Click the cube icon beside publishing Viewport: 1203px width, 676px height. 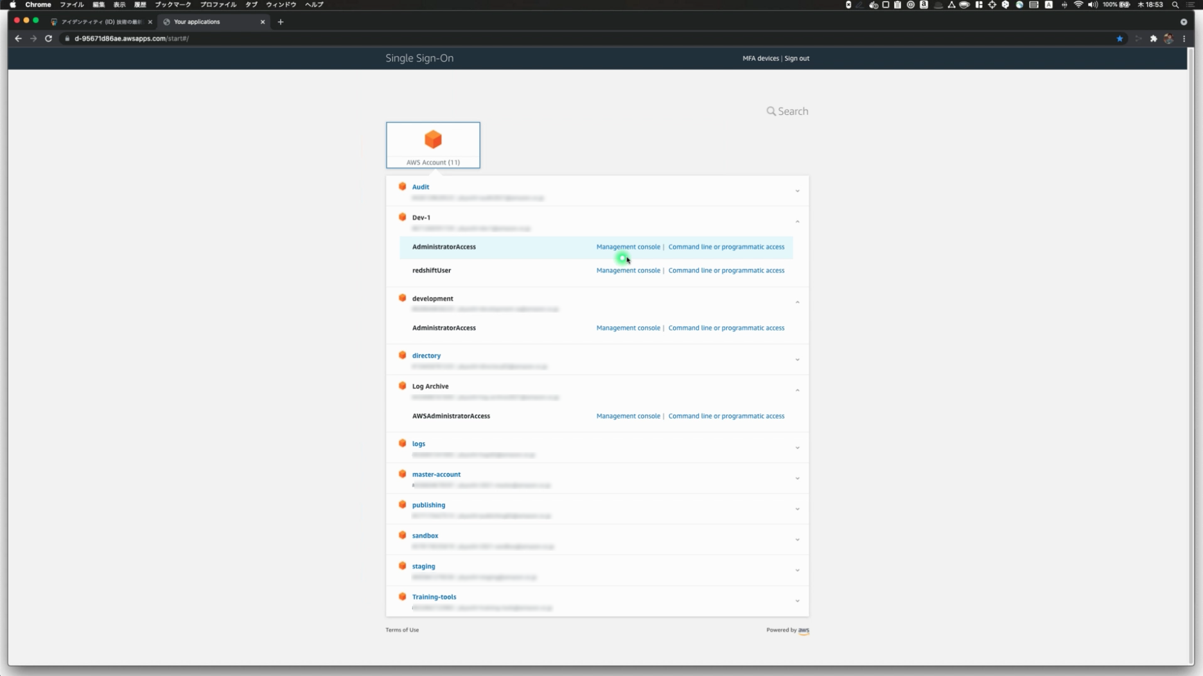click(x=403, y=505)
